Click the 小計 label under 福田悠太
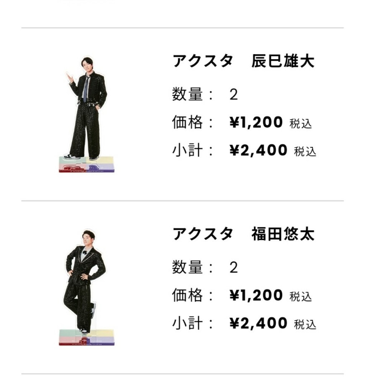Viewport: 387px width, 387px height. tap(187, 323)
